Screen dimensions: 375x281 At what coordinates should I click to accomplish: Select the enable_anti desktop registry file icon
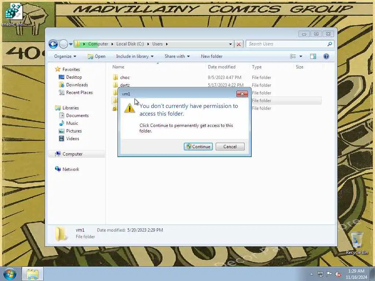(14, 14)
